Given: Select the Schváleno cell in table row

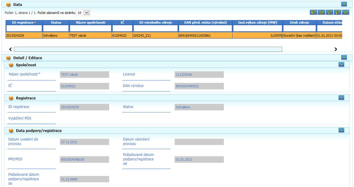Looking at the screenshot, I should pos(56,36).
